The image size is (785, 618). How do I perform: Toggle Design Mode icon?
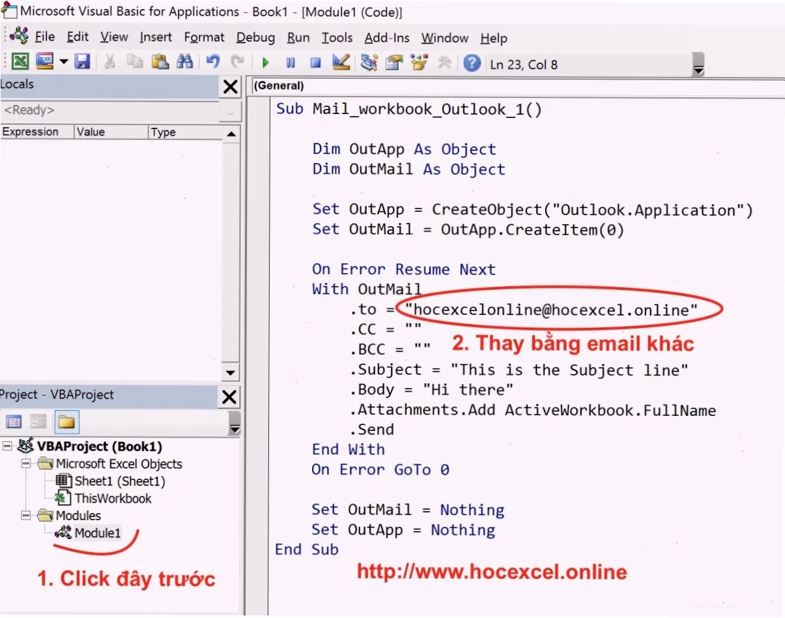coord(341,62)
